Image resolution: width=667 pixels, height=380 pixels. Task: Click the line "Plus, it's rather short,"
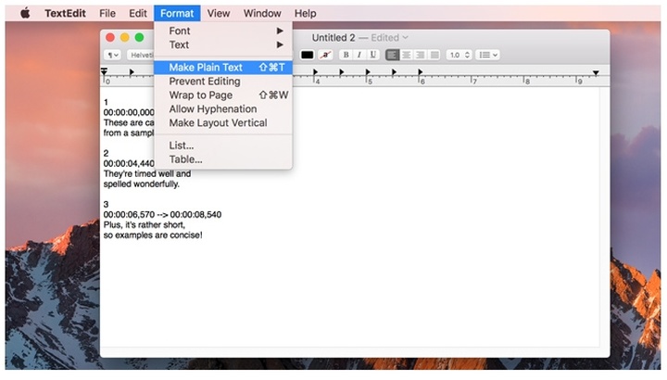[x=145, y=224]
